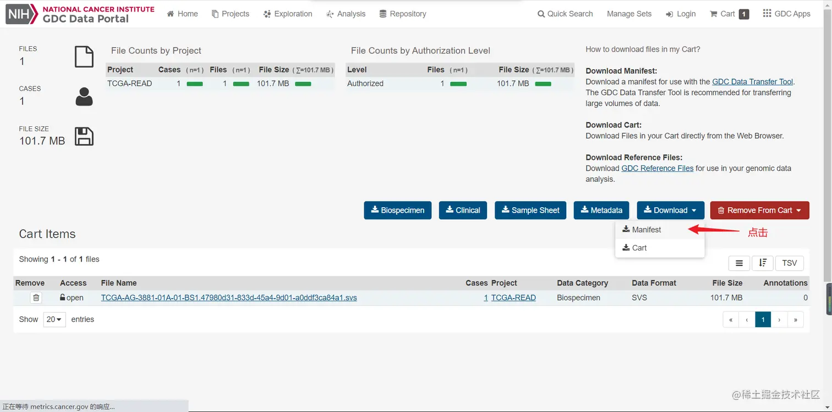
Task: Click the Annotations column header
Action: pyautogui.click(x=785, y=283)
